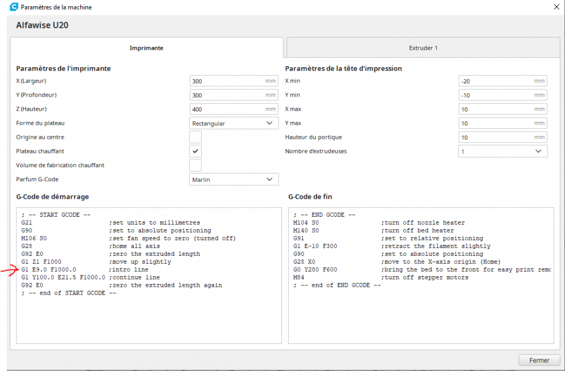Click the G28 X0 end gcode line
Image resolution: width=565 pixels, height=371 pixels.
click(397, 261)
